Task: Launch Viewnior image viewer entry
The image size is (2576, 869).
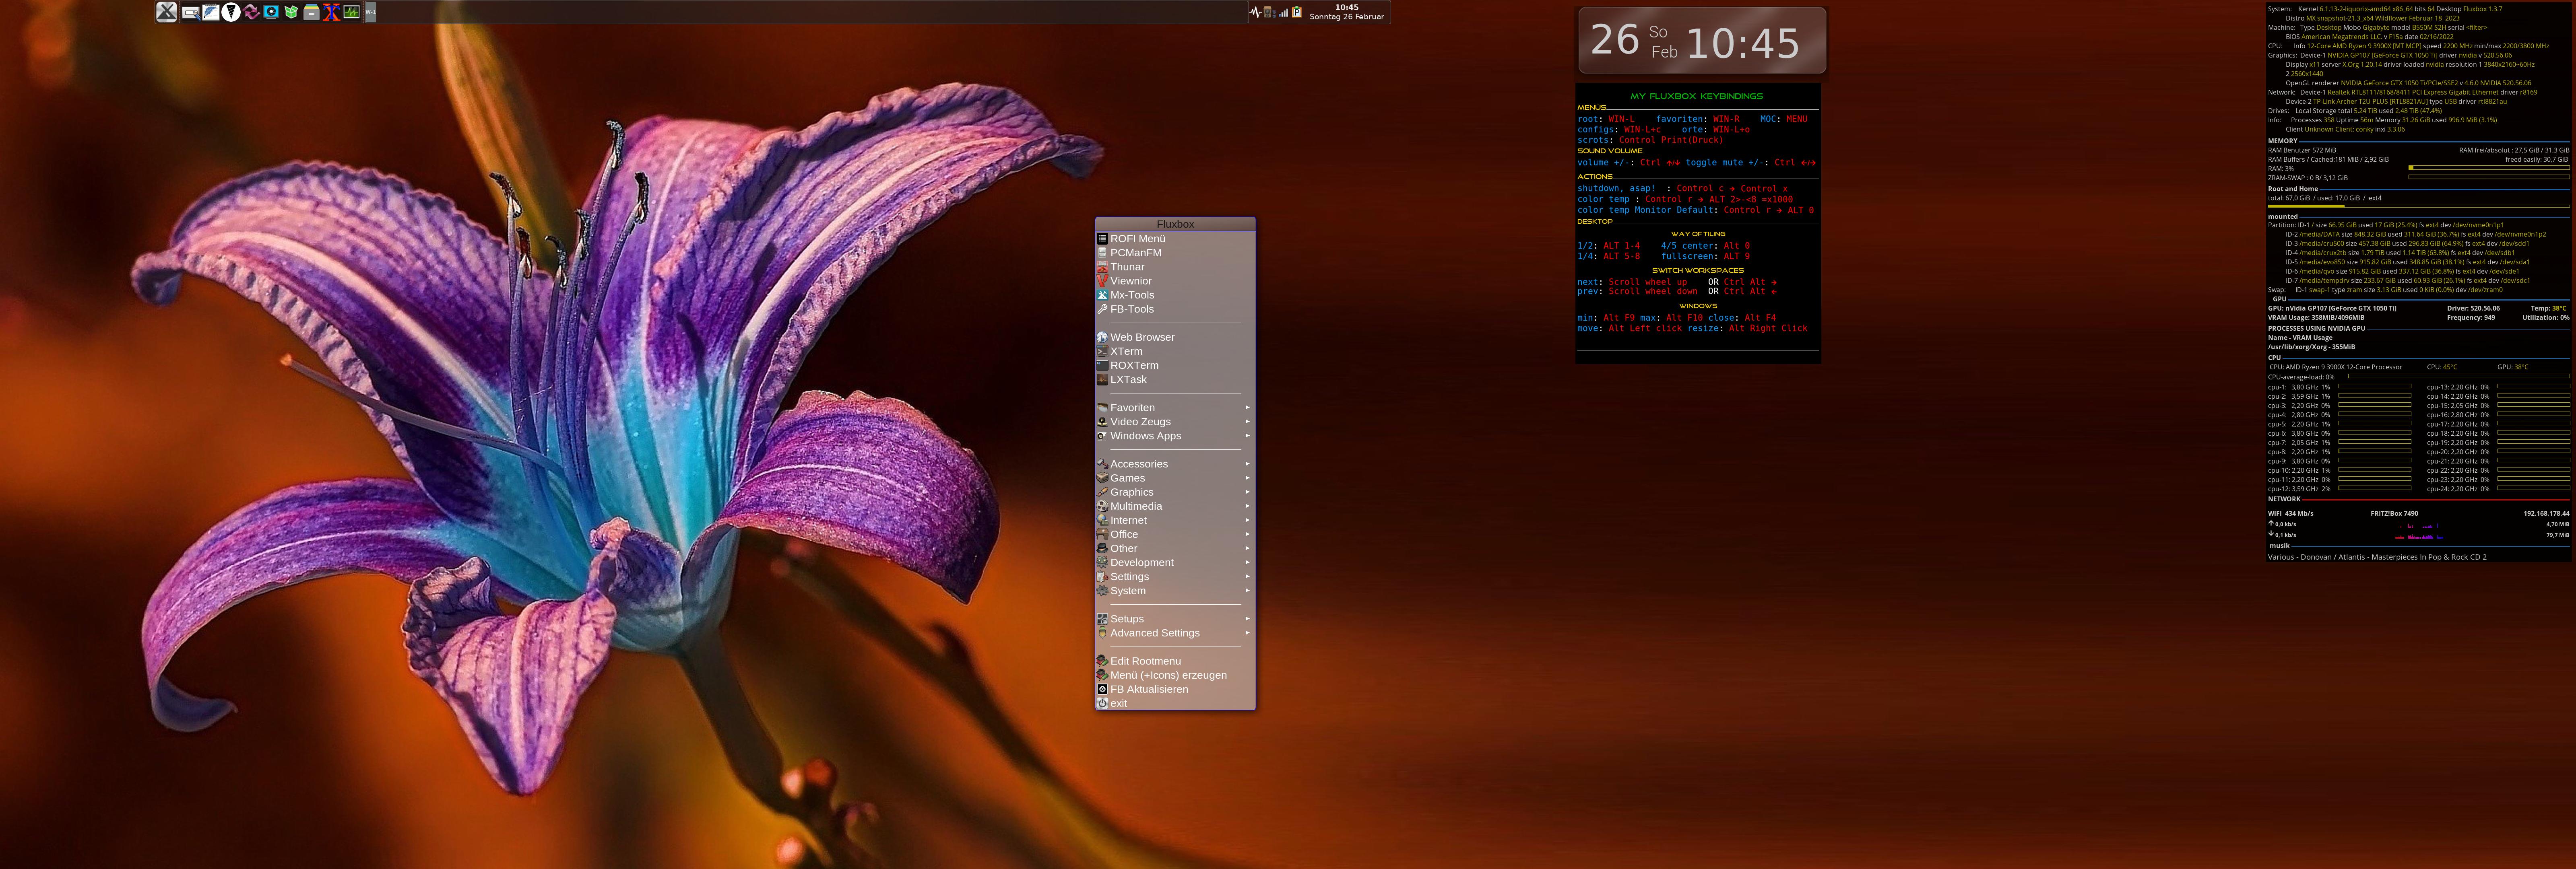Action: (1175, 281)
